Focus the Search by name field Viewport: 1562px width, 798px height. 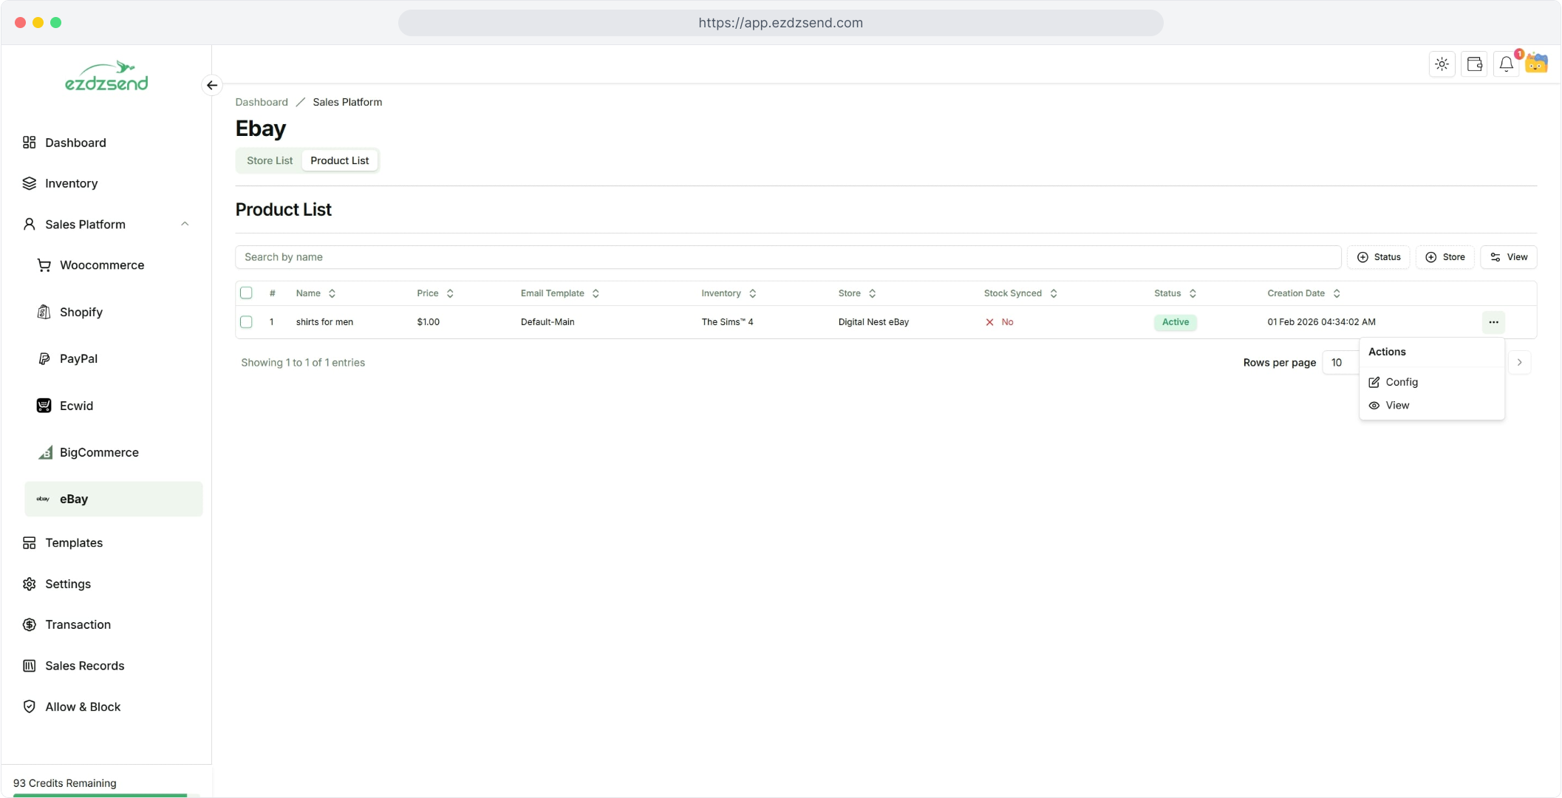pos(787,257)
